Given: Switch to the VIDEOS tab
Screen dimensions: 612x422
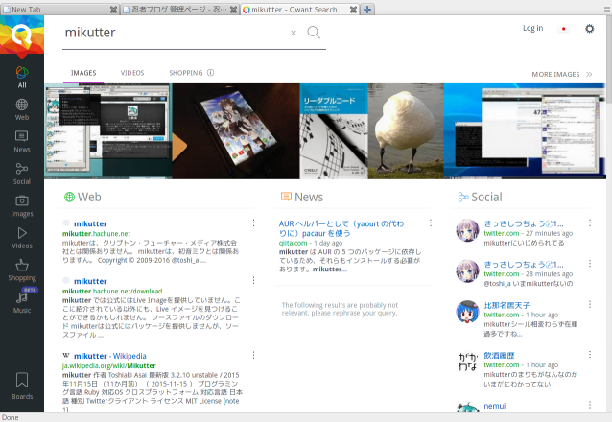Looking at the screenshot, I should pyautogui.click(x=132, y=73).
